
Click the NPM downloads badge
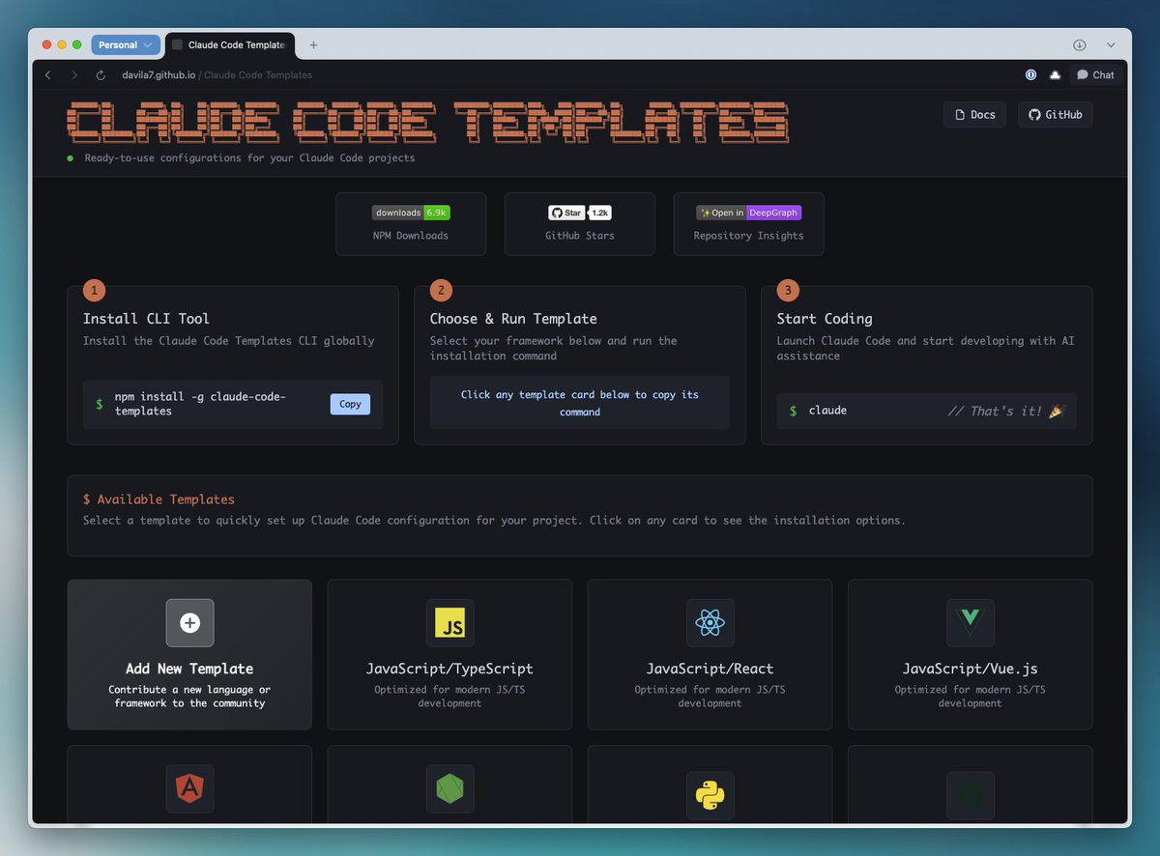[x=411, y=213]
